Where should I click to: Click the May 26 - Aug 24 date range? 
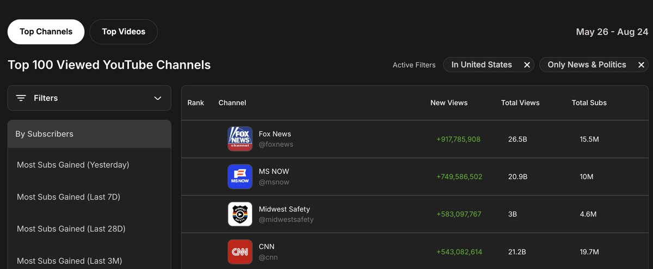612,32
